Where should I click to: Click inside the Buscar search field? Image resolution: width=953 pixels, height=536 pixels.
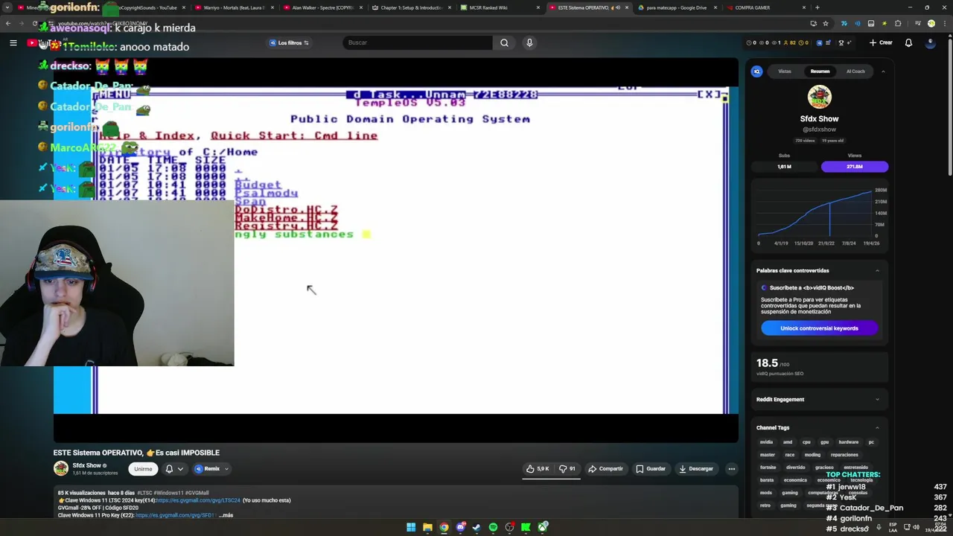pos(417,42)
